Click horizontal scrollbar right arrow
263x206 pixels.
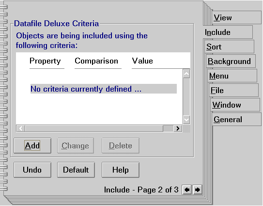[178, 128]
